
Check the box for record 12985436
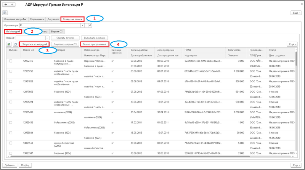(x=11, y=122)
